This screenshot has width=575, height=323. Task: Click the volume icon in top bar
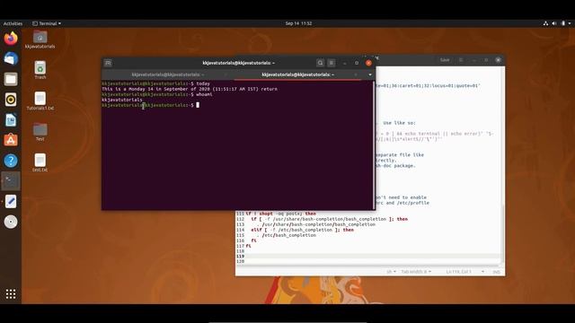pos(554,23)
